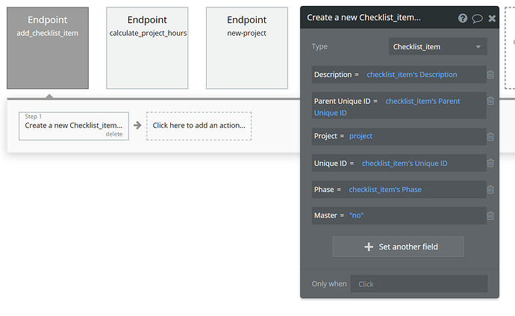The height and width of the screenshot is (316, 515).
Task: Click the Only when condition input
Action: coord(420,284)
